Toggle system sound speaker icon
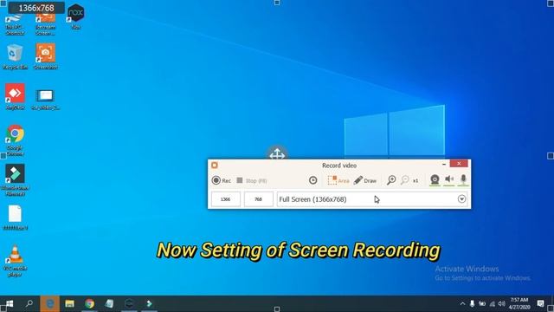The width and height of the screenshot is (554, 312). click(x=449, y=179)
